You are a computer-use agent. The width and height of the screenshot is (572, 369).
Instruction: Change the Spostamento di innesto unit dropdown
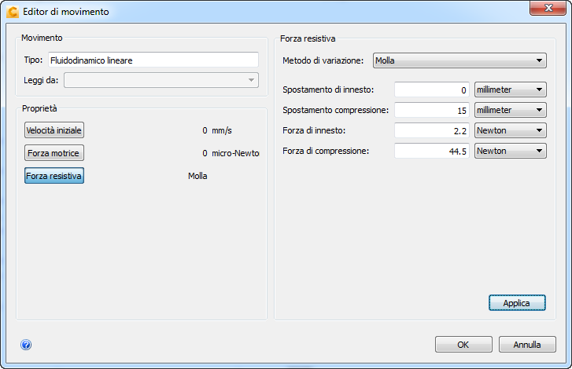(511, 90)
